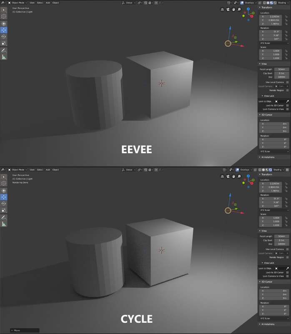Pick the Cursor tool in the EEVEE viewport toolbar

coord(4,16)
